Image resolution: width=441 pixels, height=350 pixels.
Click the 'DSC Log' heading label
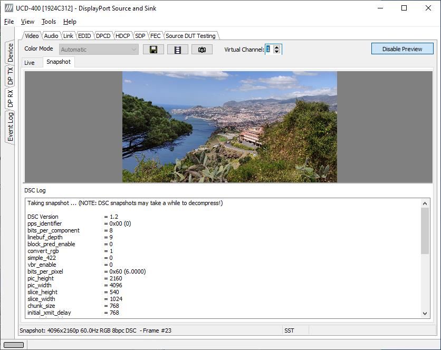point(35,190)
